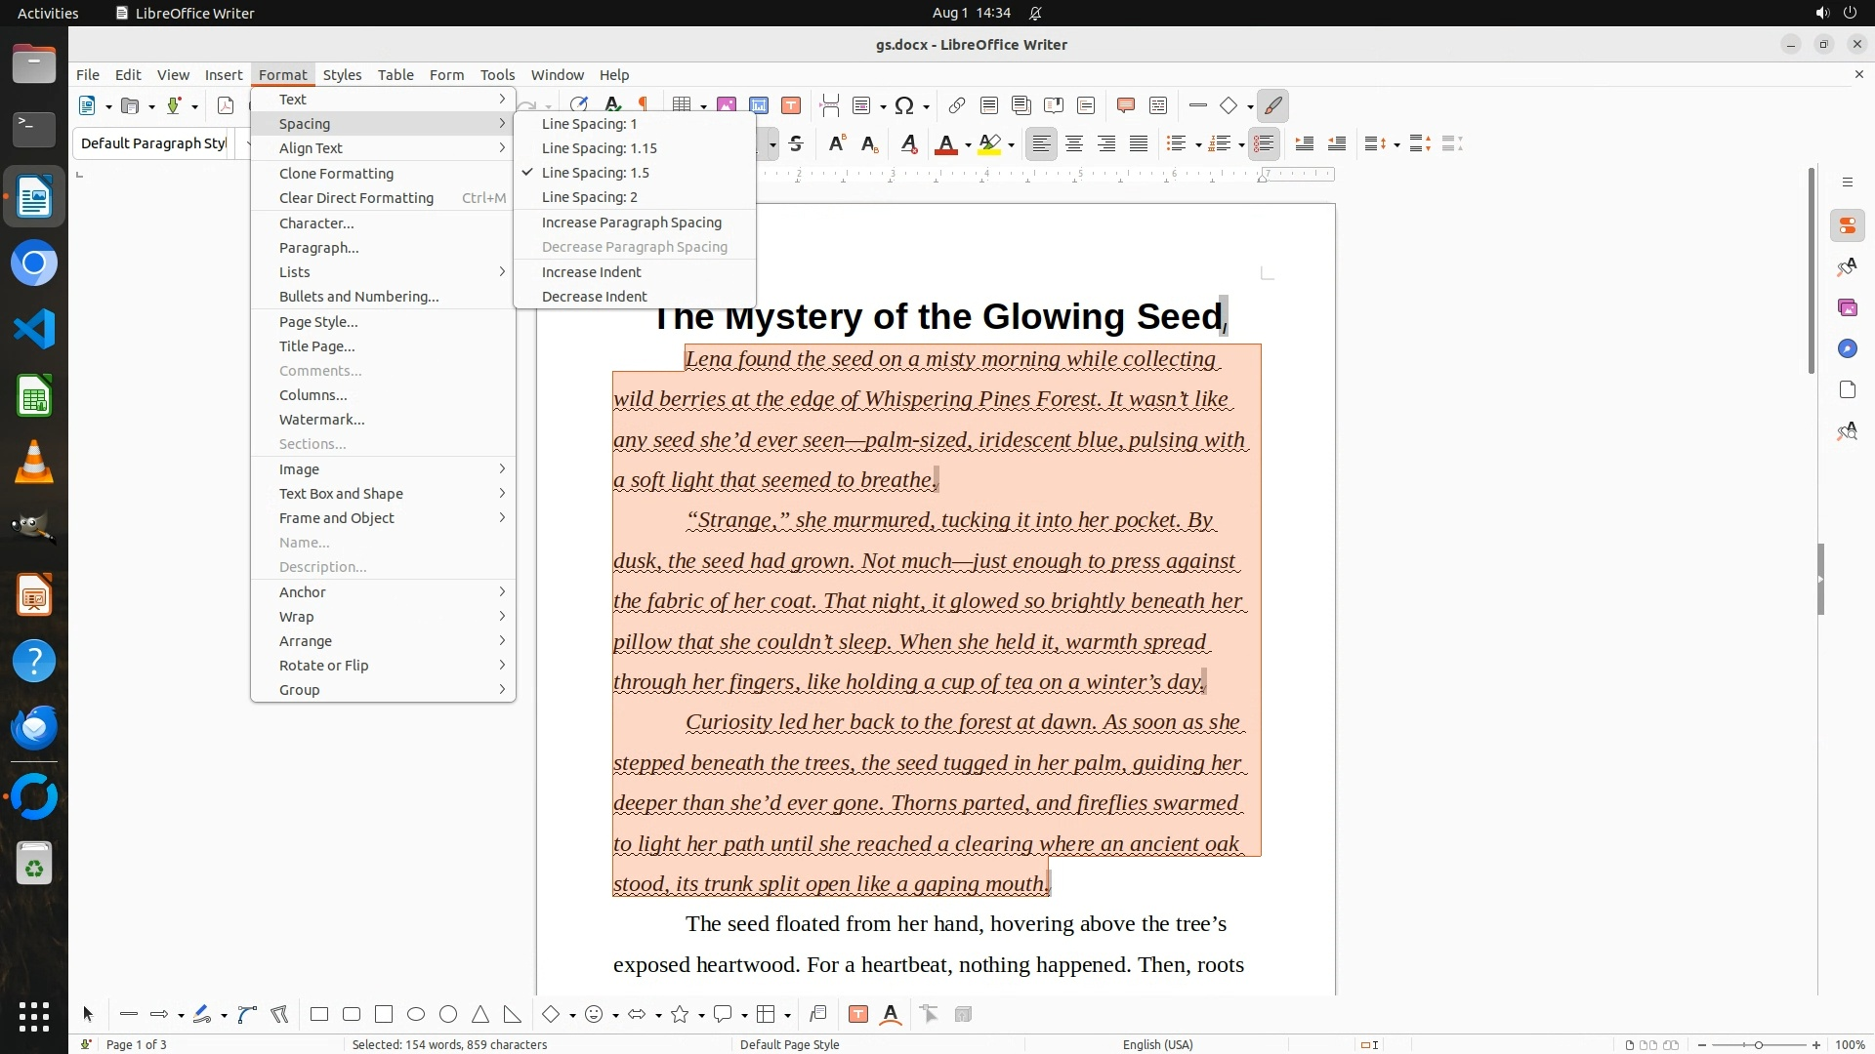Toggle the Show Draw Functions brush button
The image size is (1875, 1054).
pyautogui.click(x=1272, y=105)
